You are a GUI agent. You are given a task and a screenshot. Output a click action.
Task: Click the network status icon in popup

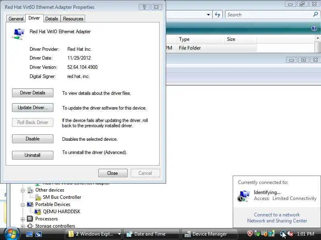click(x=244, y=196)
